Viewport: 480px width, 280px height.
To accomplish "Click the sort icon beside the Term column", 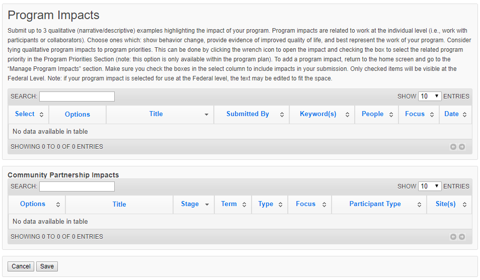I will (x=244, y=205).
